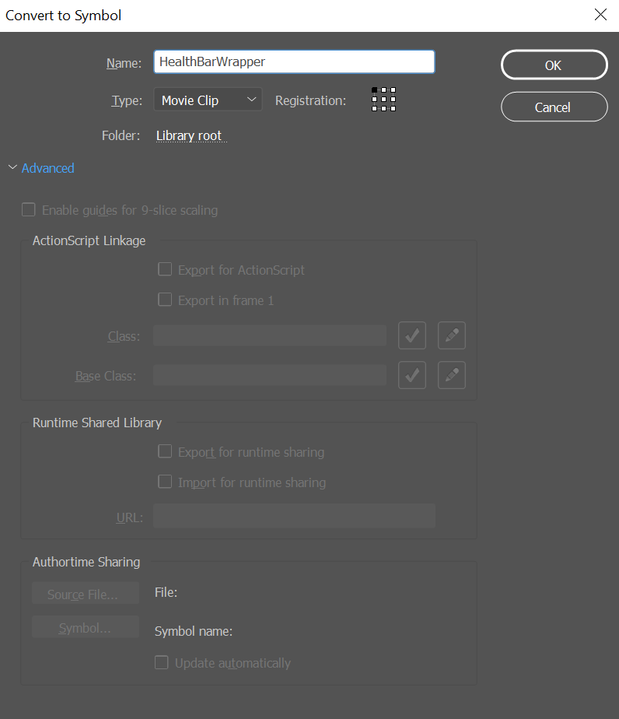Click the Base Class edit pencil icon

(452, 375)
